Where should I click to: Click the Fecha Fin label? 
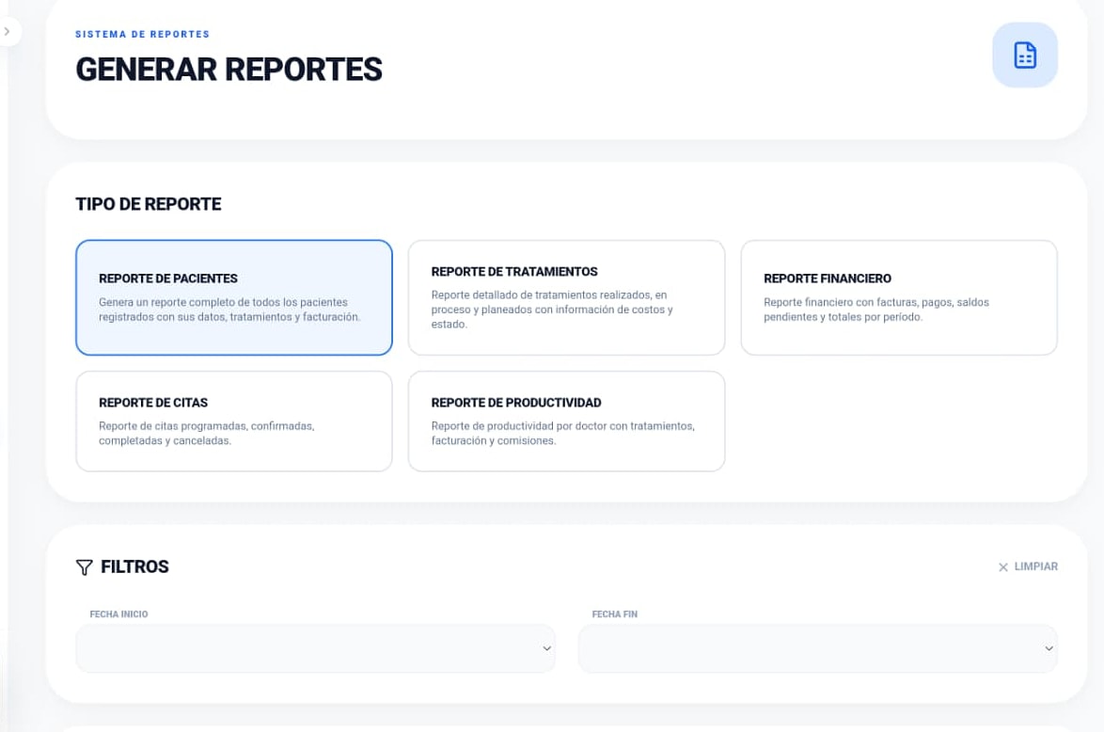click(x=615, y=614)
